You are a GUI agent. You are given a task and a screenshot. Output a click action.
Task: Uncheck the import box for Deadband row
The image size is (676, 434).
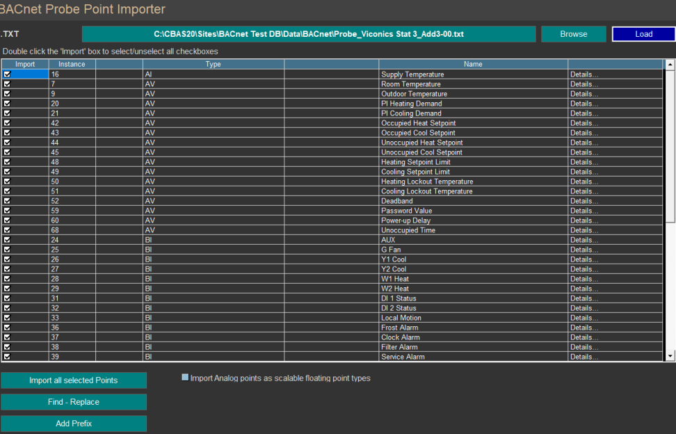click(8, 201)
